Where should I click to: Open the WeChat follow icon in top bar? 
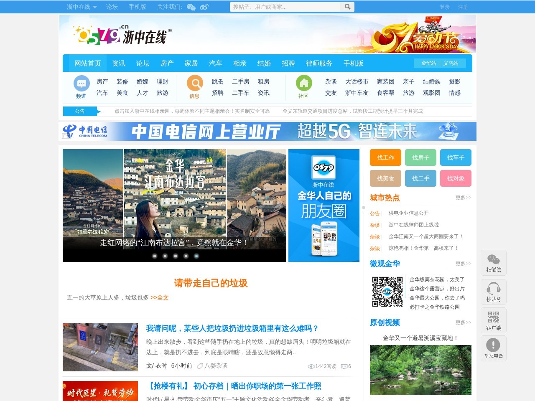[x=191, y=7]
